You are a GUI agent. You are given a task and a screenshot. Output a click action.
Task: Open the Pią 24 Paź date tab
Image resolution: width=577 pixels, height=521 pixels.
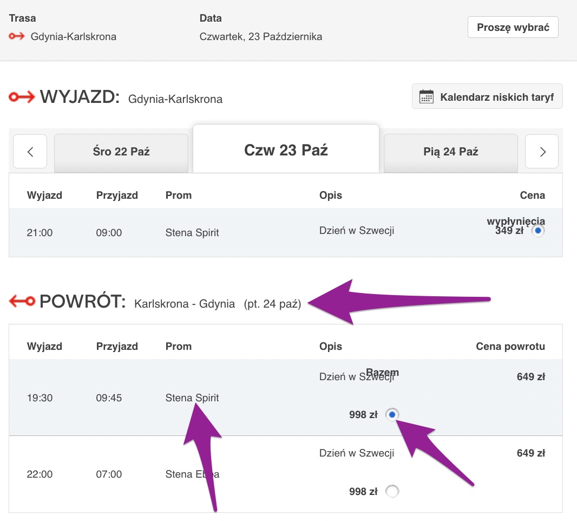tap(450, 152)
